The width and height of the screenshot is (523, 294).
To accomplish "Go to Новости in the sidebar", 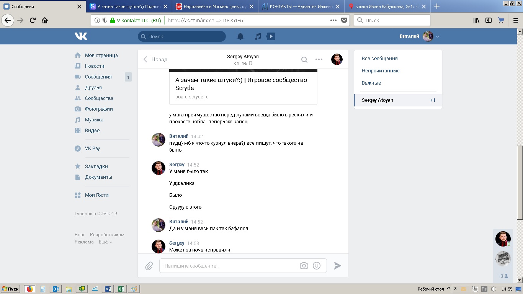I will 94,66.
